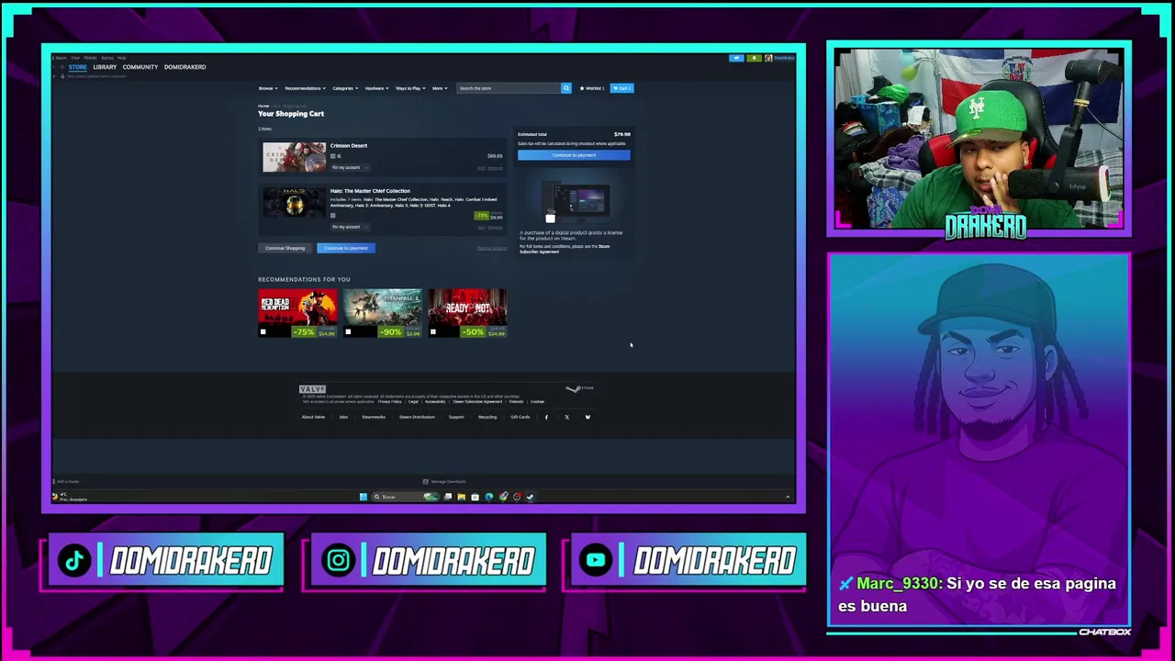This screenshot has width=1175, height=661.
Task: Open the Wishlist star link
Action: click(x=592, y=88)
